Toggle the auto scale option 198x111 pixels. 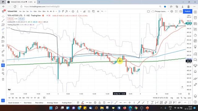pyautogui.click(x=189, y=98)
